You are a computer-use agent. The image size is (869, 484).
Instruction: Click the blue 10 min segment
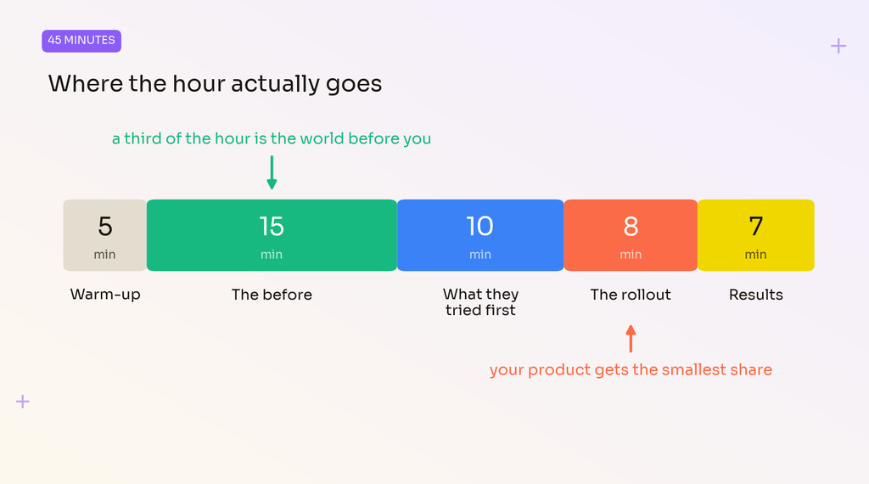pos(480,235)
